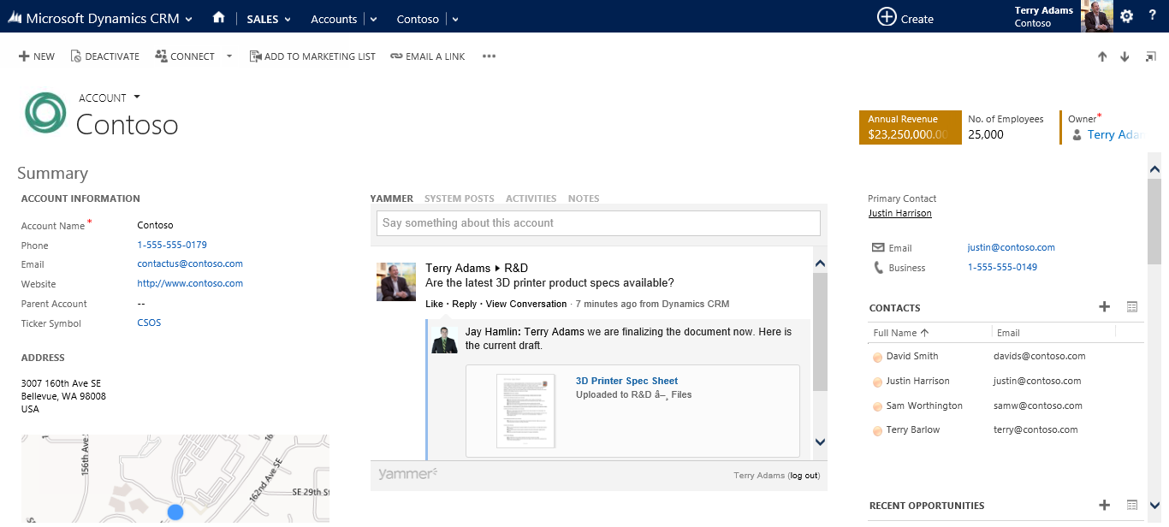
Task: Switch to the NOTES tab
Action: click(x=584, y=198)
